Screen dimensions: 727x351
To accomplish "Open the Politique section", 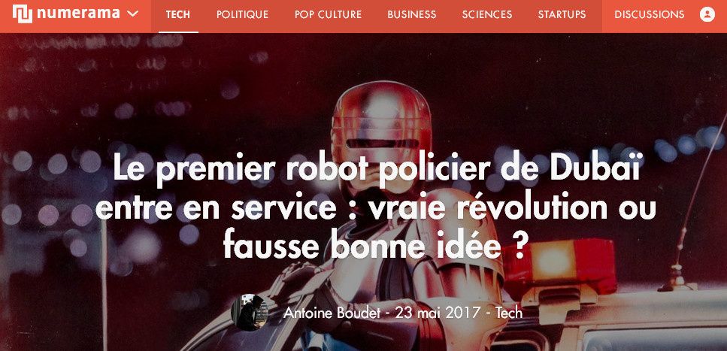I will coord(243,14).
